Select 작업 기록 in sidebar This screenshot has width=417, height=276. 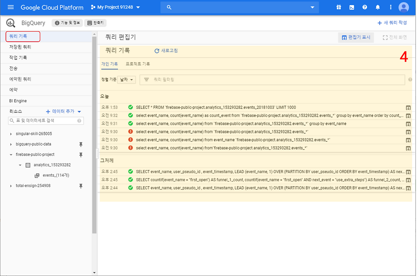[46, 58]
